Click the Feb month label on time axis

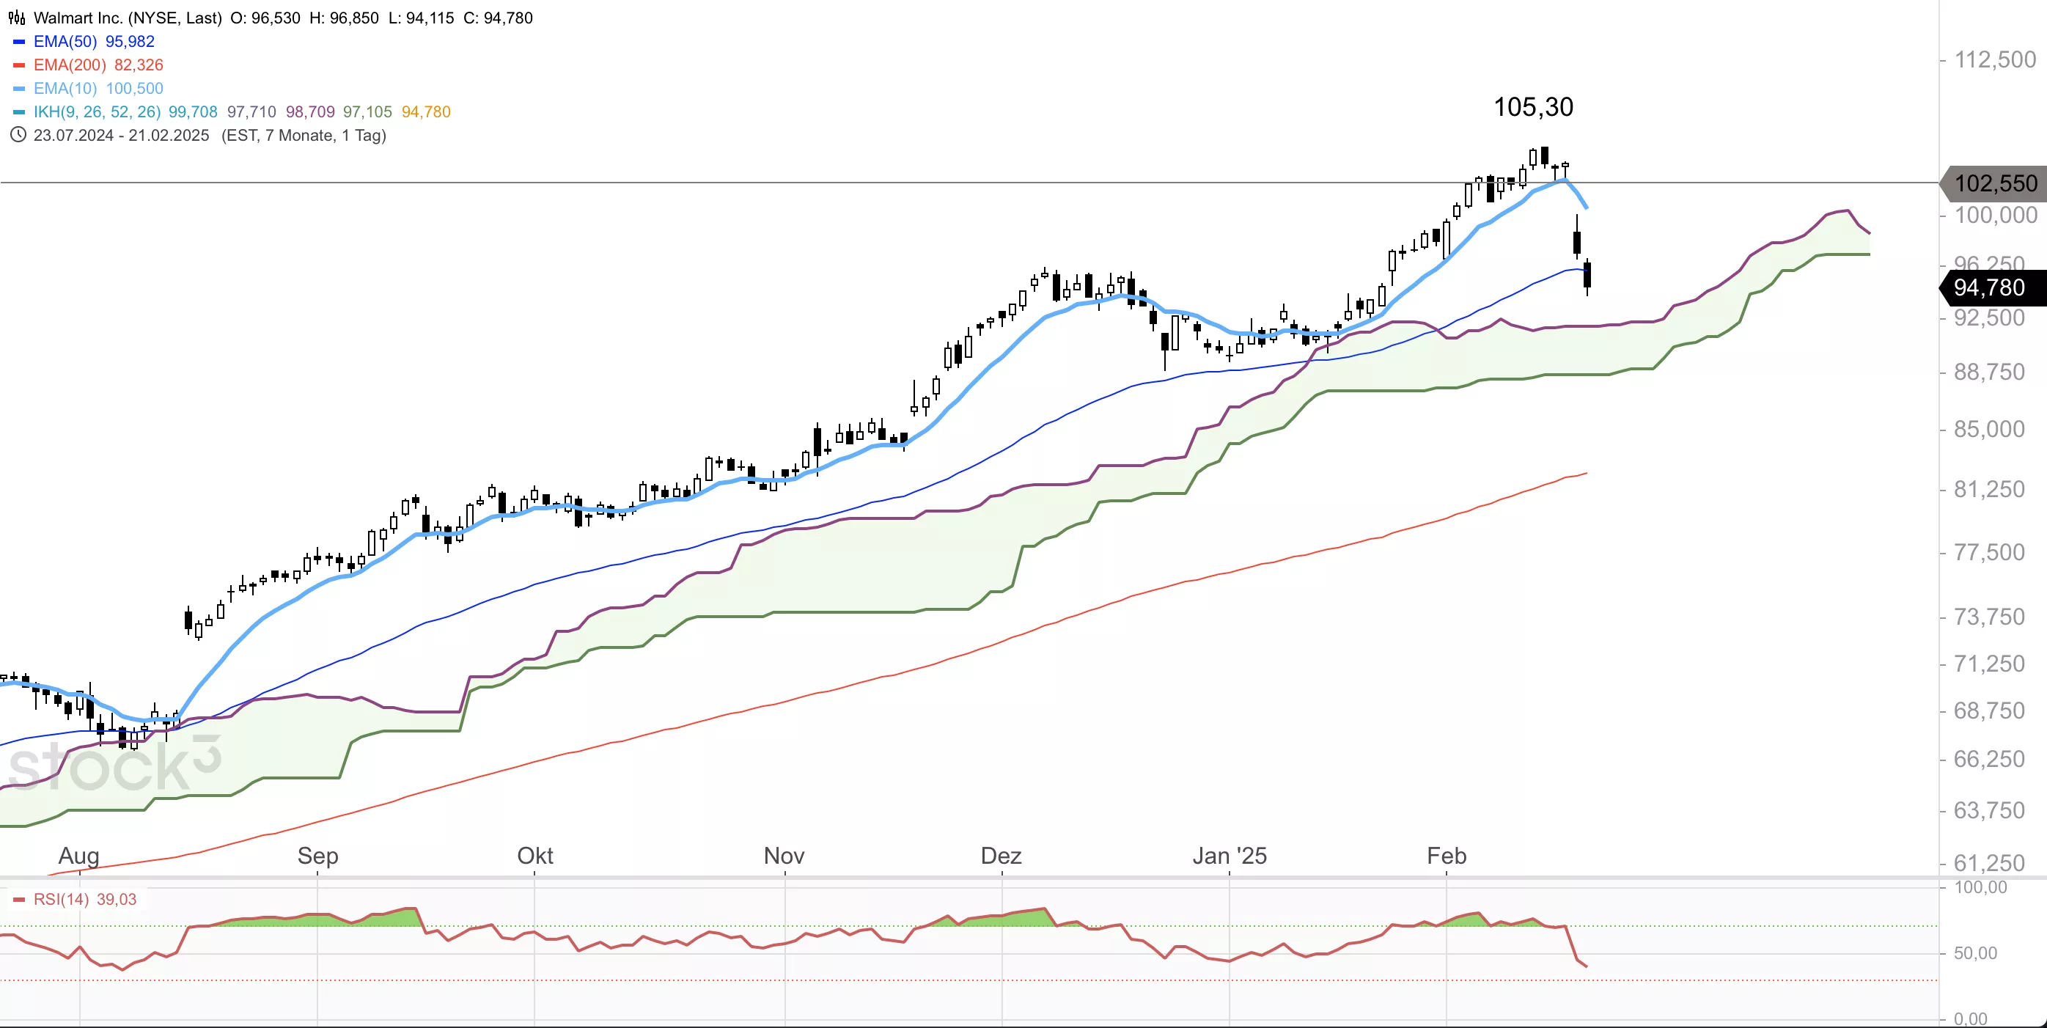point(1447,856)
